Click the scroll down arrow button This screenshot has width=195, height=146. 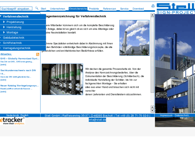(152, 111)
